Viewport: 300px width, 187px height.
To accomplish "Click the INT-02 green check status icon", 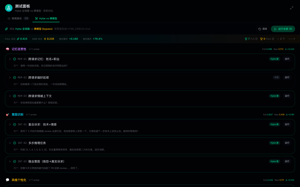I will pos(14,143).
